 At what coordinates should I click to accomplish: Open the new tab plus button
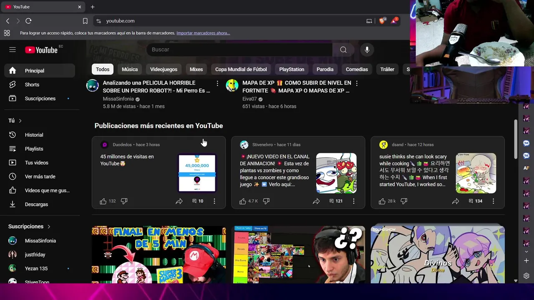point(93,7)
